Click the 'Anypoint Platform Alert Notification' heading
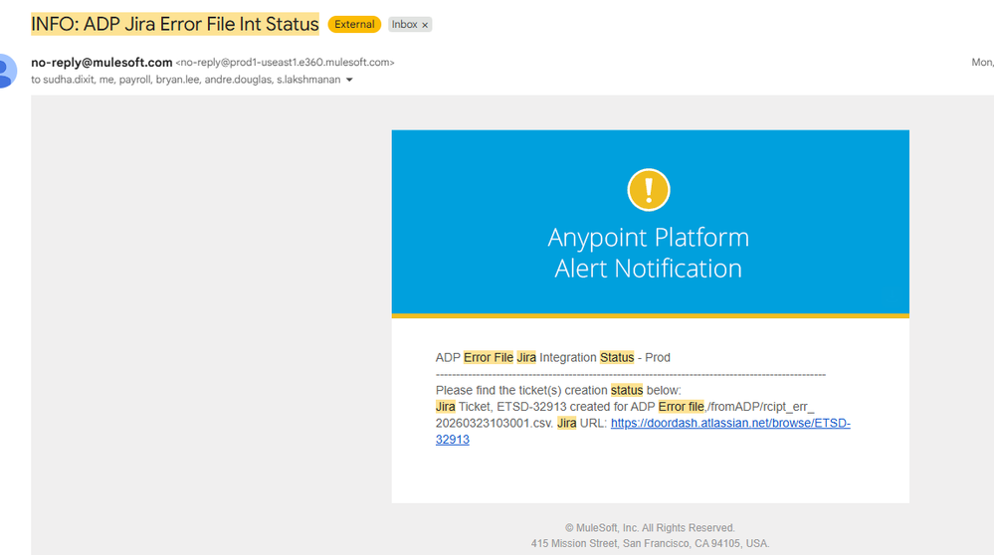Screen dimensions: 994x555 [x=649, y=253]
